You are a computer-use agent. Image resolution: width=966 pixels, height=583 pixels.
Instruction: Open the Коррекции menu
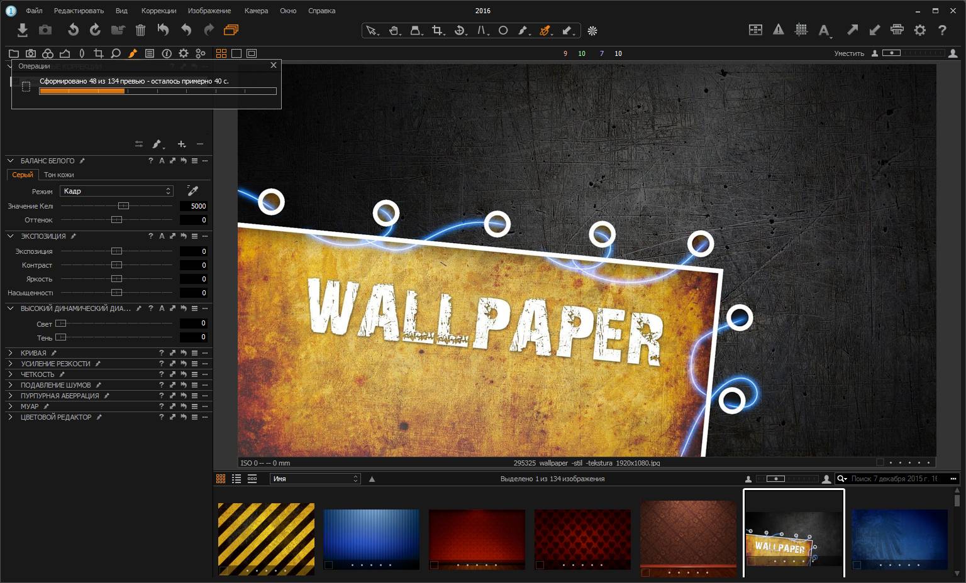[x=158, y=11]
